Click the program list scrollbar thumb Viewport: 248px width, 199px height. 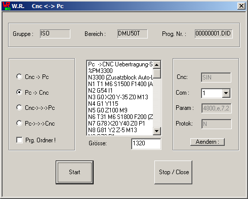pos(157,73)
